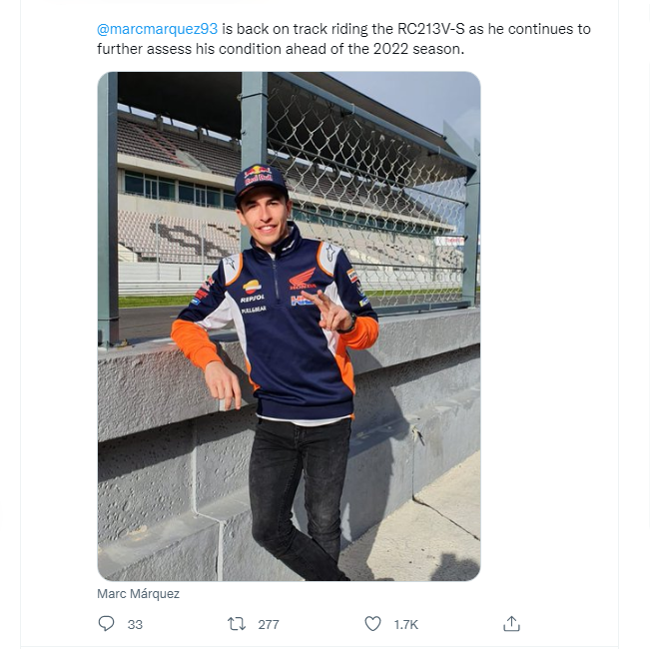Click the Marc Márquez photo caption

[x=138, y=594]
